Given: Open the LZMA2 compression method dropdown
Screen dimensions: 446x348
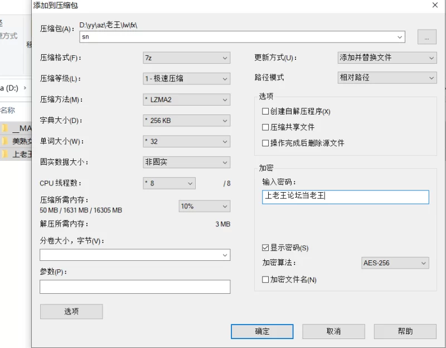Looking at the screenshot, I should (x=187, y=100).
